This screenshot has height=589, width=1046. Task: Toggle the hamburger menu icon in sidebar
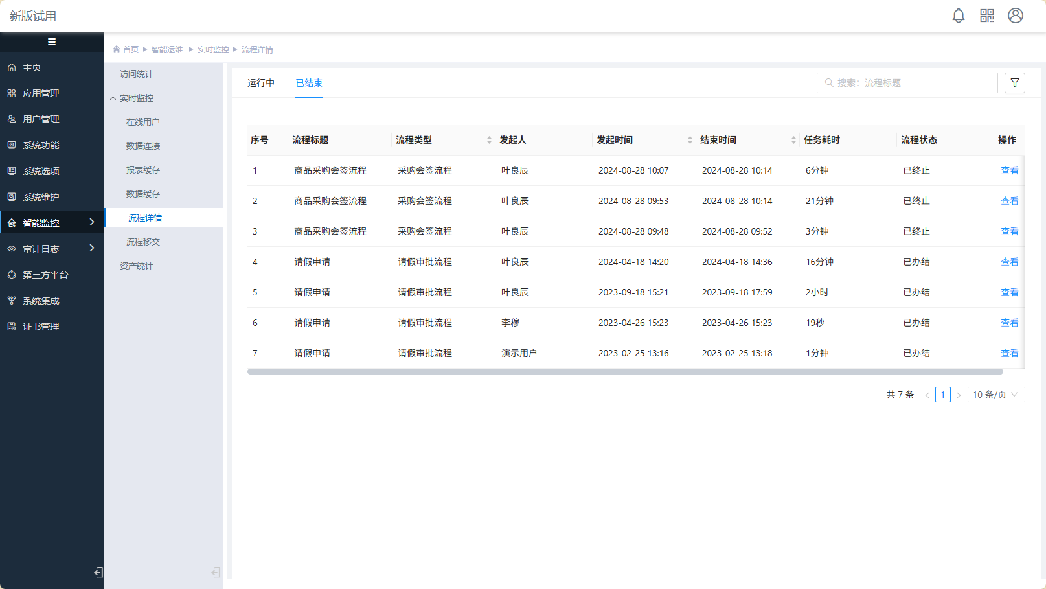point(52,42)
